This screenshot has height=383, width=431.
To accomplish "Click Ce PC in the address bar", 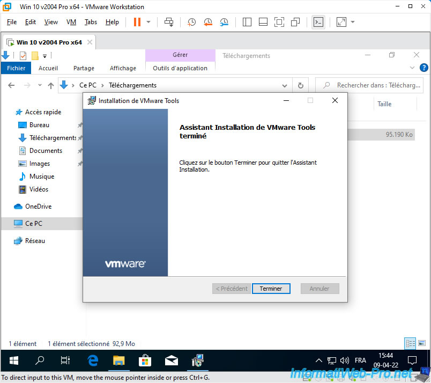I will 88,85.
